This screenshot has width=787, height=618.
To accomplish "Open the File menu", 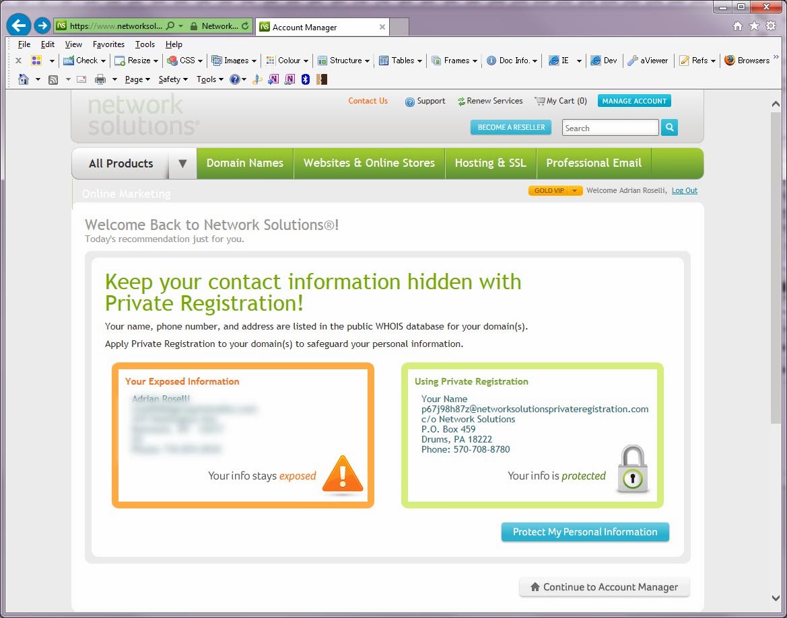I will 24,44.
